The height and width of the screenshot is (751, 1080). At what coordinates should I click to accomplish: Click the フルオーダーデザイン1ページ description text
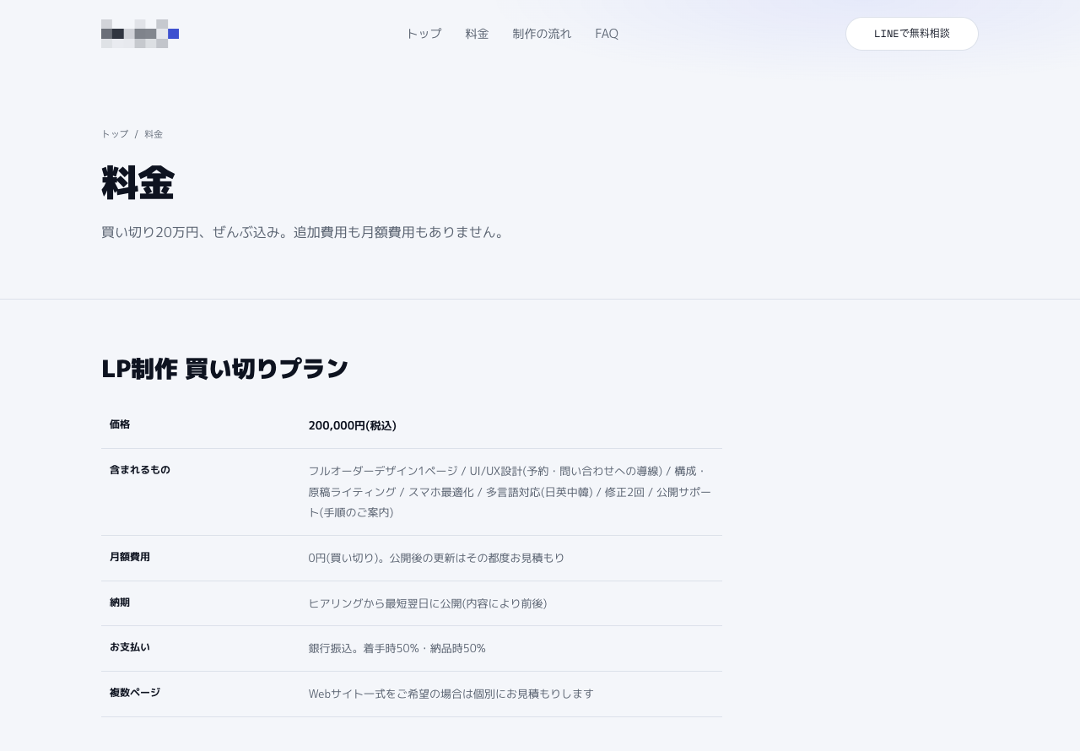click(510, 491)
